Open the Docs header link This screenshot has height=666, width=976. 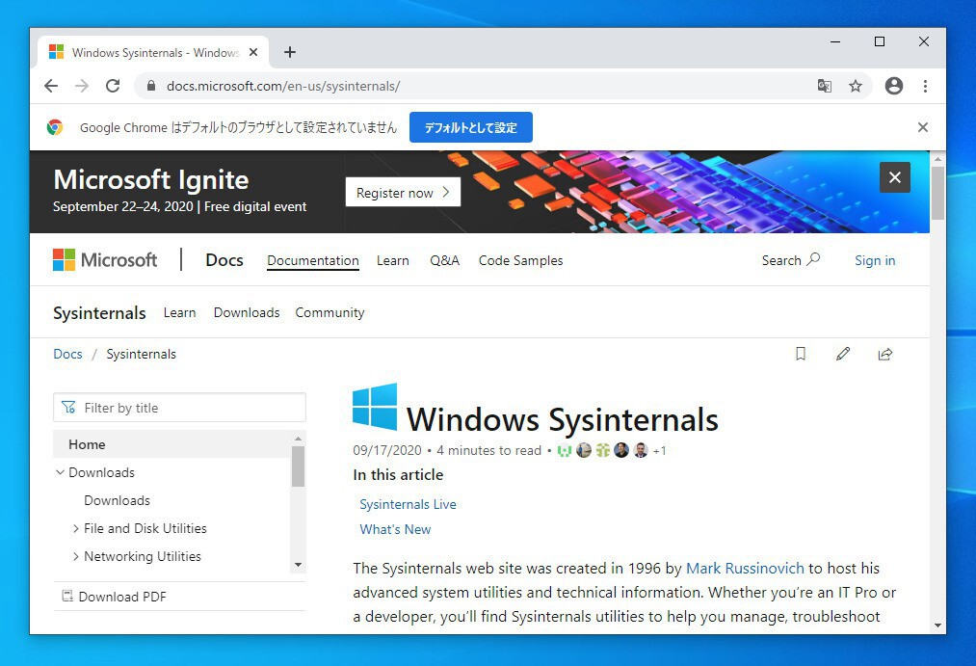(x=224, y=260)
